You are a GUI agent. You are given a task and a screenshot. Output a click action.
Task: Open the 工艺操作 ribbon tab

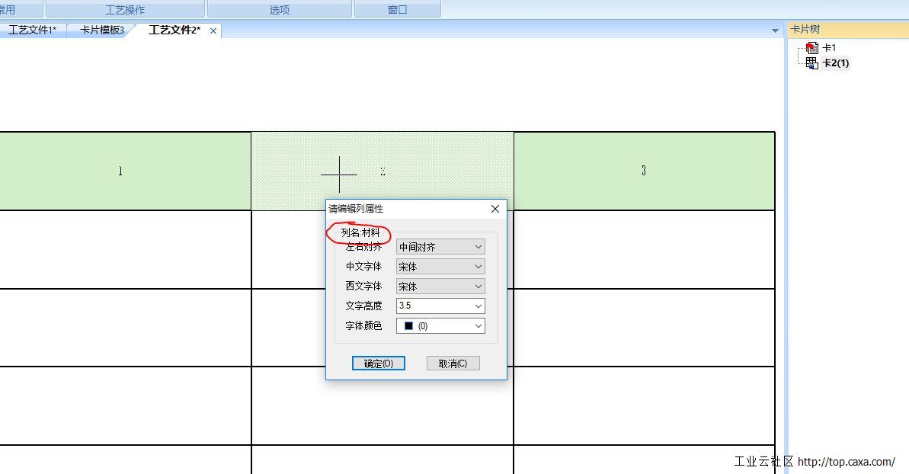[125, 9]
